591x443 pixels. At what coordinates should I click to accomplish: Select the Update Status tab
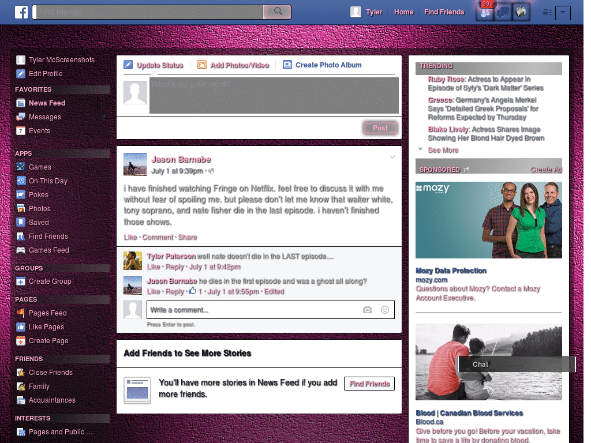(154, 65)
